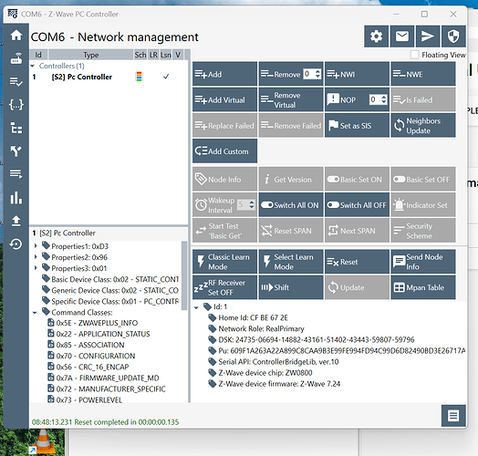Click the Add Virtual button
Viewport: 478px width, 456px height.
tap(224, 99)
